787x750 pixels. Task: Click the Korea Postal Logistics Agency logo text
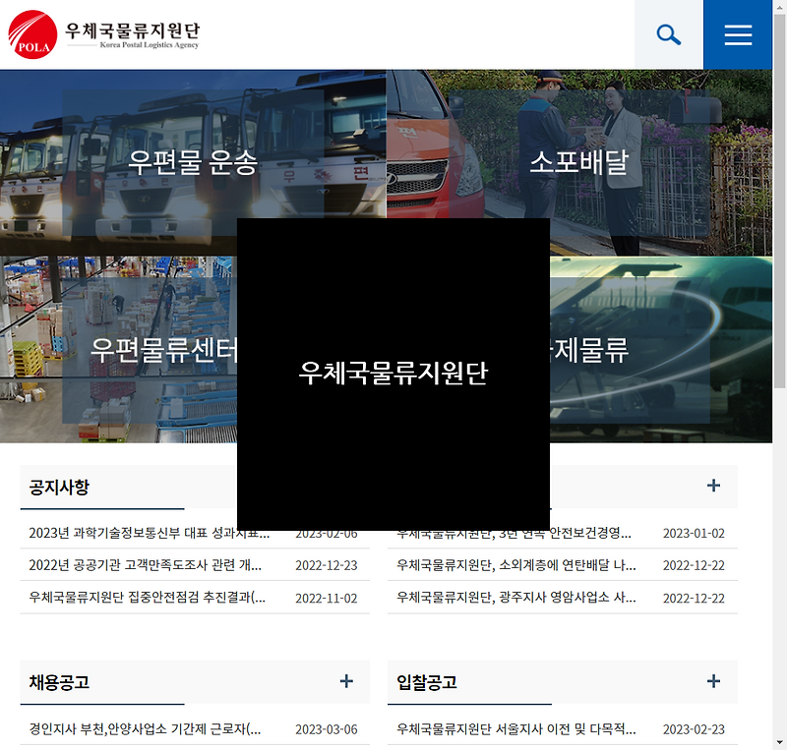[133, 33]
